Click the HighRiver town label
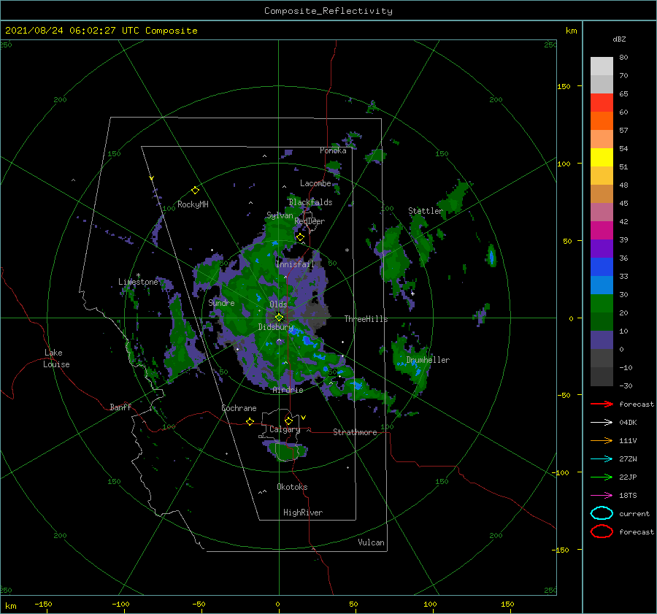This screenshot has height=614, width=657. point(303,513)
